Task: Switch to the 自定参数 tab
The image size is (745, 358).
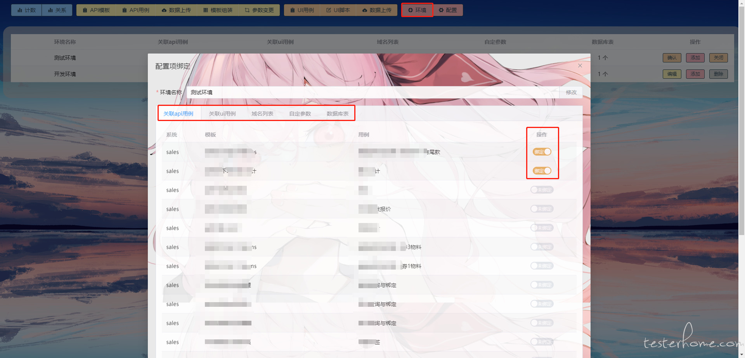Action: pos(300,114)
